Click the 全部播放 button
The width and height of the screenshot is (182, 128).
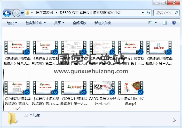pos(79,23)
